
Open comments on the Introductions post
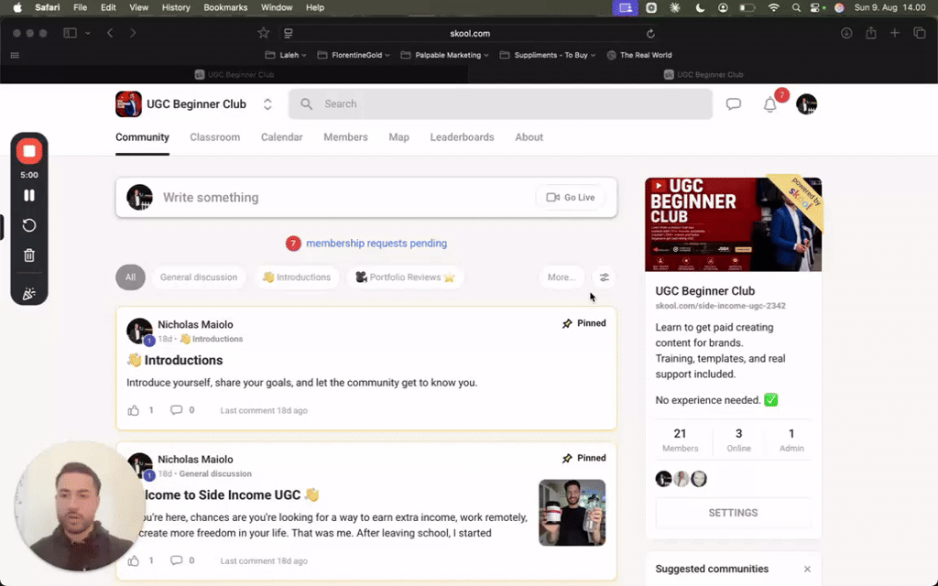(176, 410)
